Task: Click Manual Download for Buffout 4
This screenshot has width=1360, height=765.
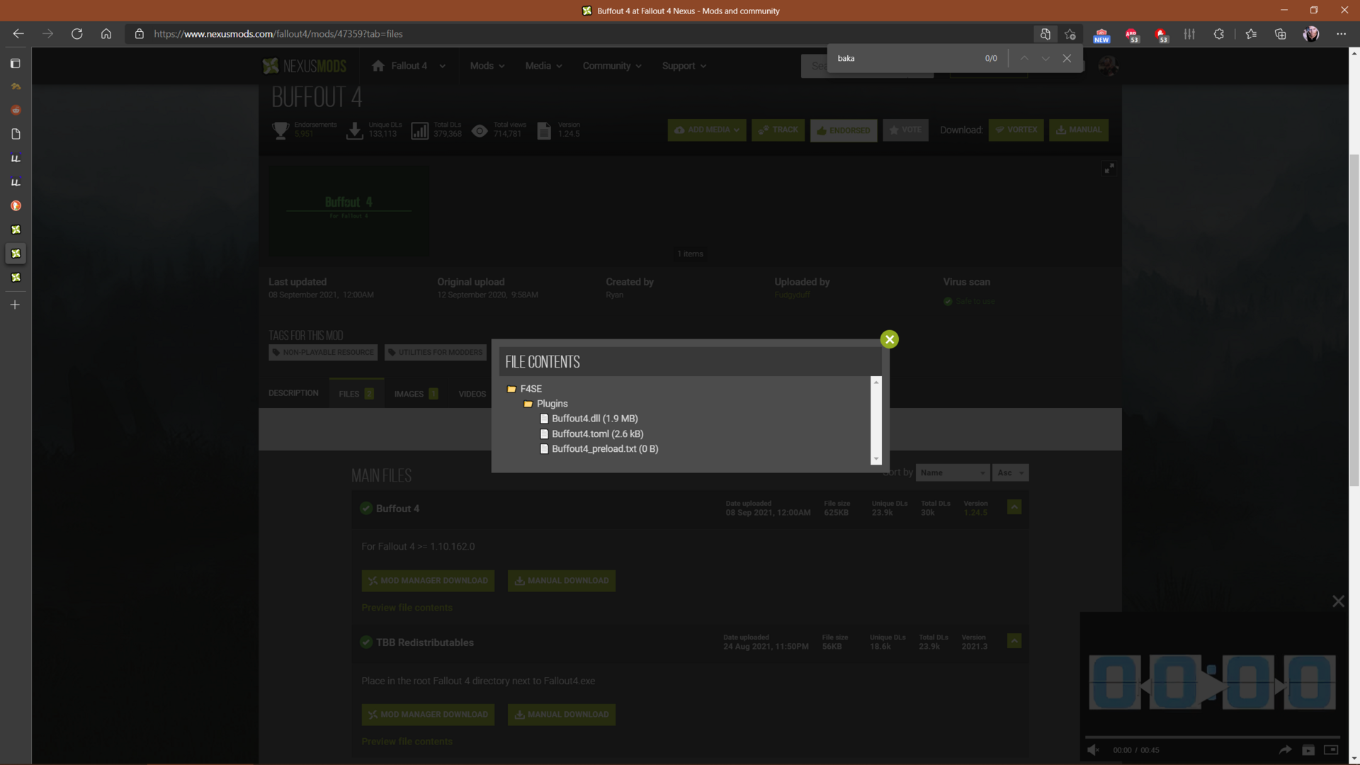Action: coord(561,581)
